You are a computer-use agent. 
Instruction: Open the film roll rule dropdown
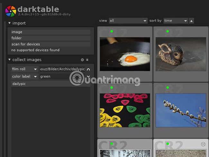tap(24, 69)
